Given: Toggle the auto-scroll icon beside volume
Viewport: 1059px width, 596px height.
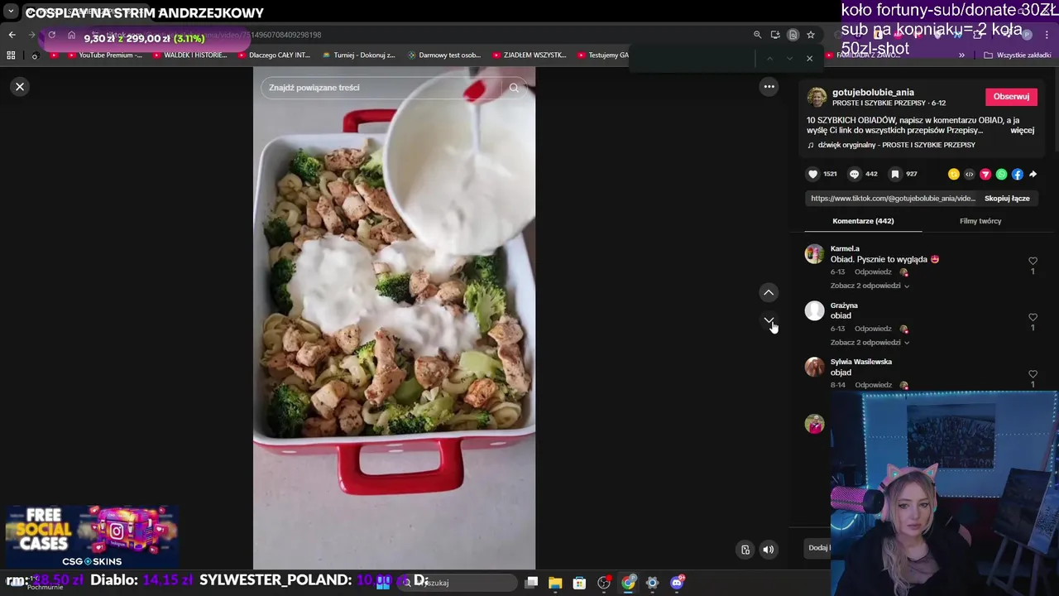Looking at the screenshot, I should point(745,550).
